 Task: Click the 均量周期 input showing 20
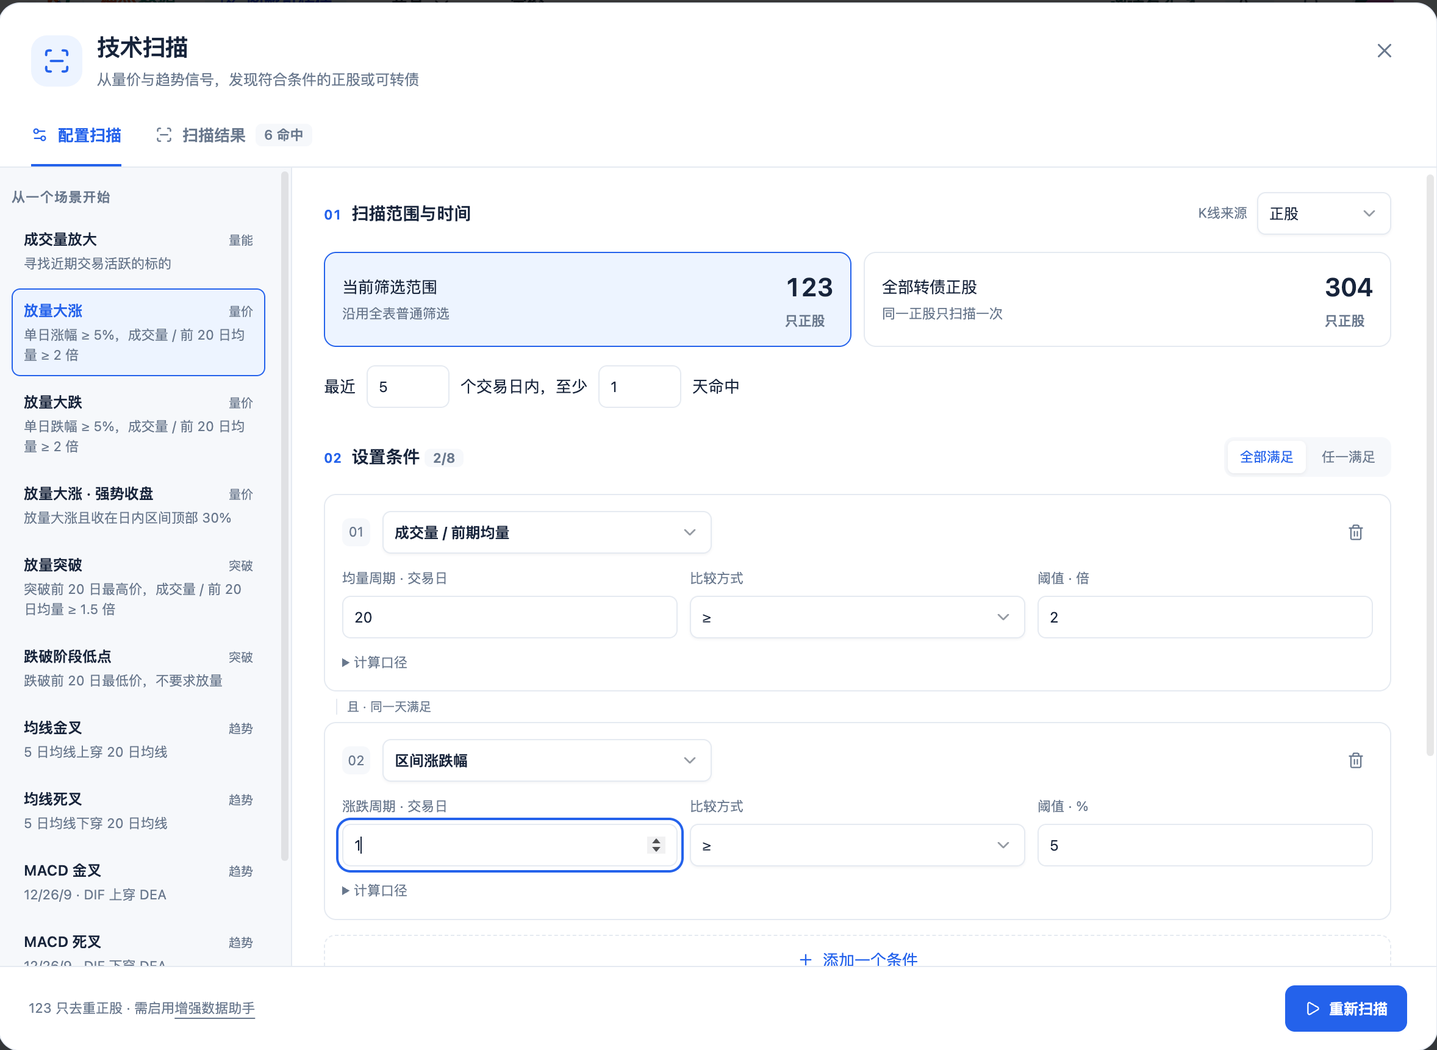(509, 617)
